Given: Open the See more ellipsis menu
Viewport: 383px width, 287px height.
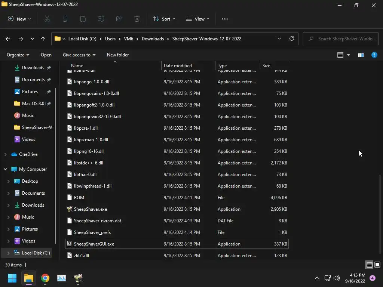Looking at the screenshot, I should [x=225, y=19].
